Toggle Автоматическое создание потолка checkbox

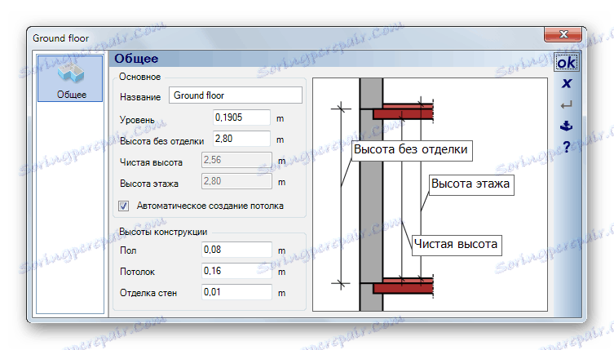click(x=123, y=206)
